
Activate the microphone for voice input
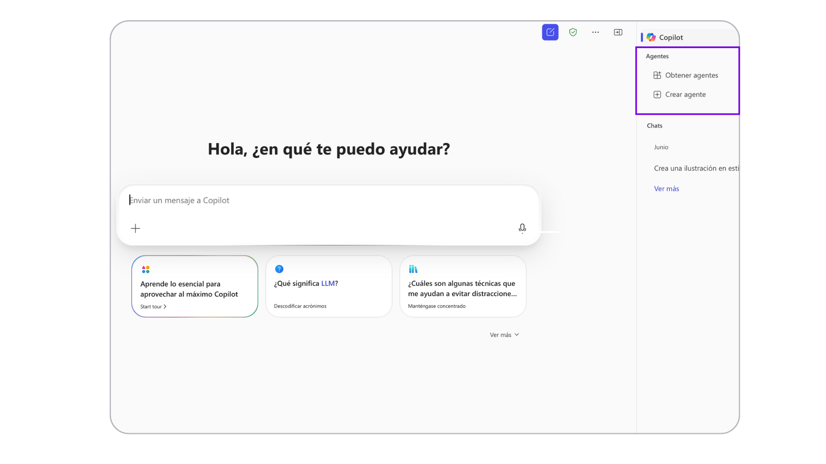522,228
